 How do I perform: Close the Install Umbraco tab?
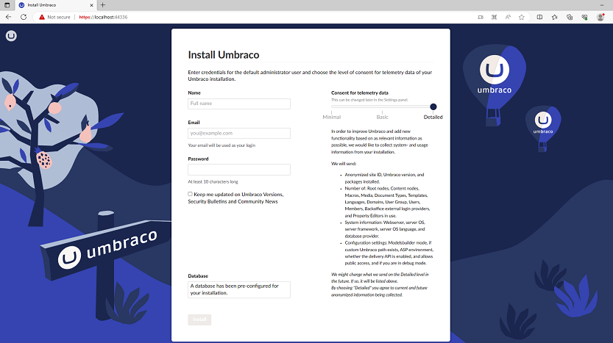point(91,5)
